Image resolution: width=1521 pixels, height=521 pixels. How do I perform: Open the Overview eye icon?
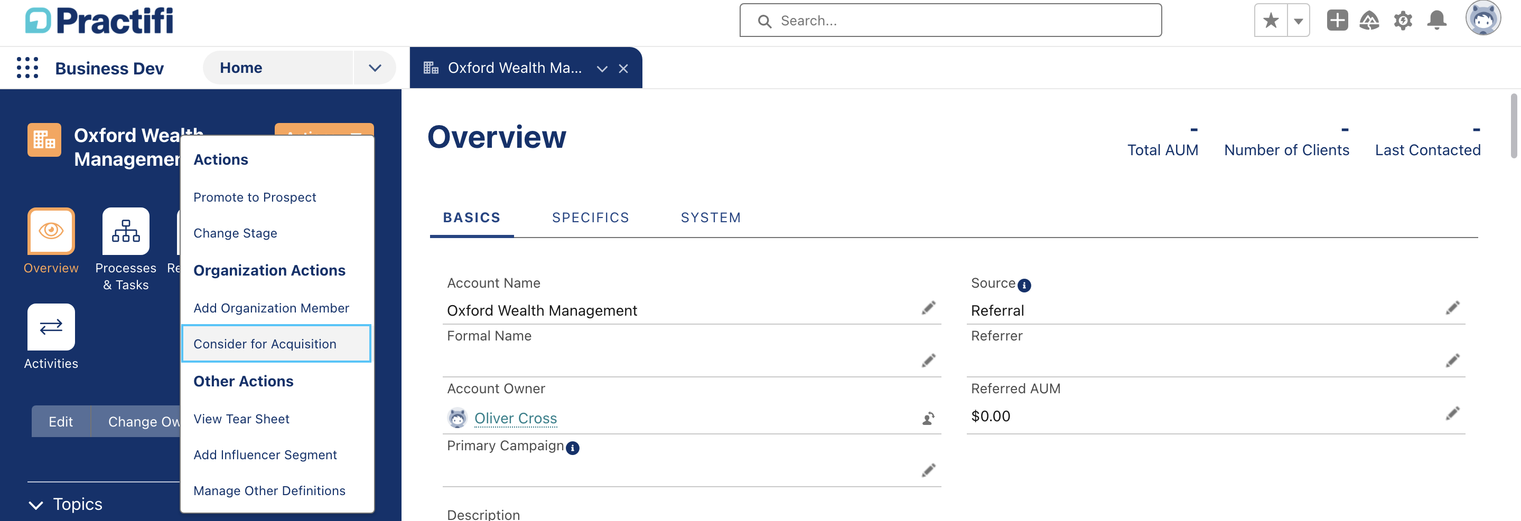point(51,231)
